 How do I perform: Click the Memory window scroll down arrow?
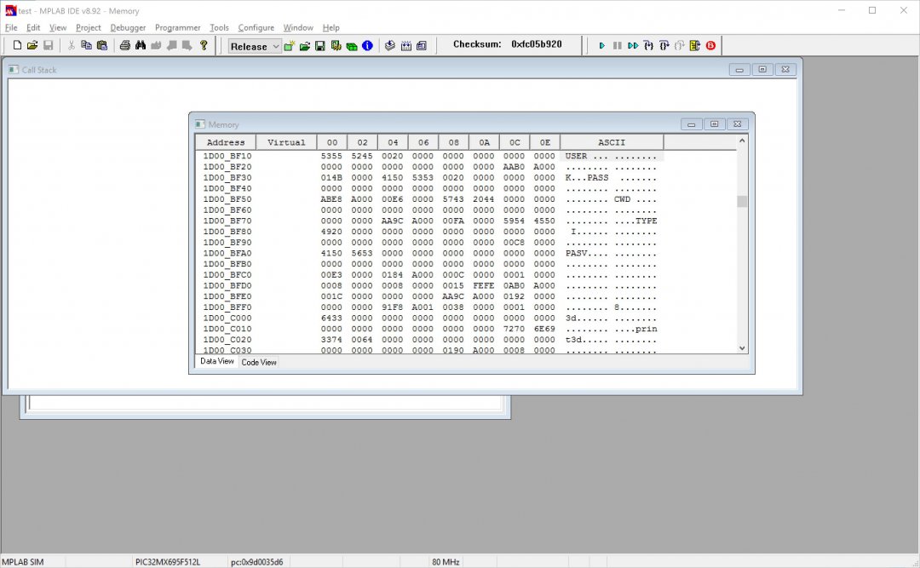click(x=741, y=347)
